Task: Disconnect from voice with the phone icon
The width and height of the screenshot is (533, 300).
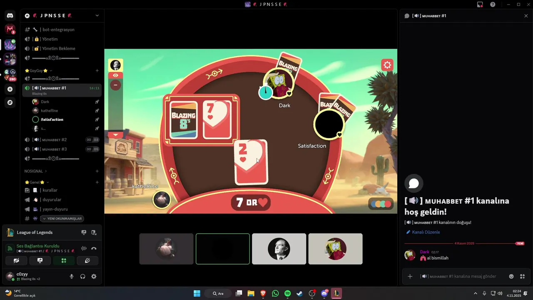Action: [x=94, y=248]
